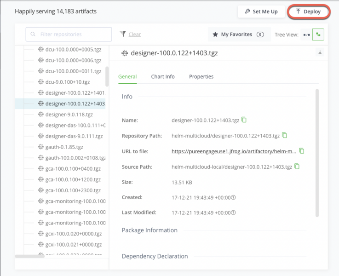Open the Set Me Up dialog
Viewport: 339px width, 276px height.
[261, 11]
